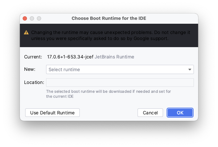This screenshot has width=218, height=147.
Task: Click the 'Choose Boot Runtime for the IDE' title
Action: tap(109, 18)
